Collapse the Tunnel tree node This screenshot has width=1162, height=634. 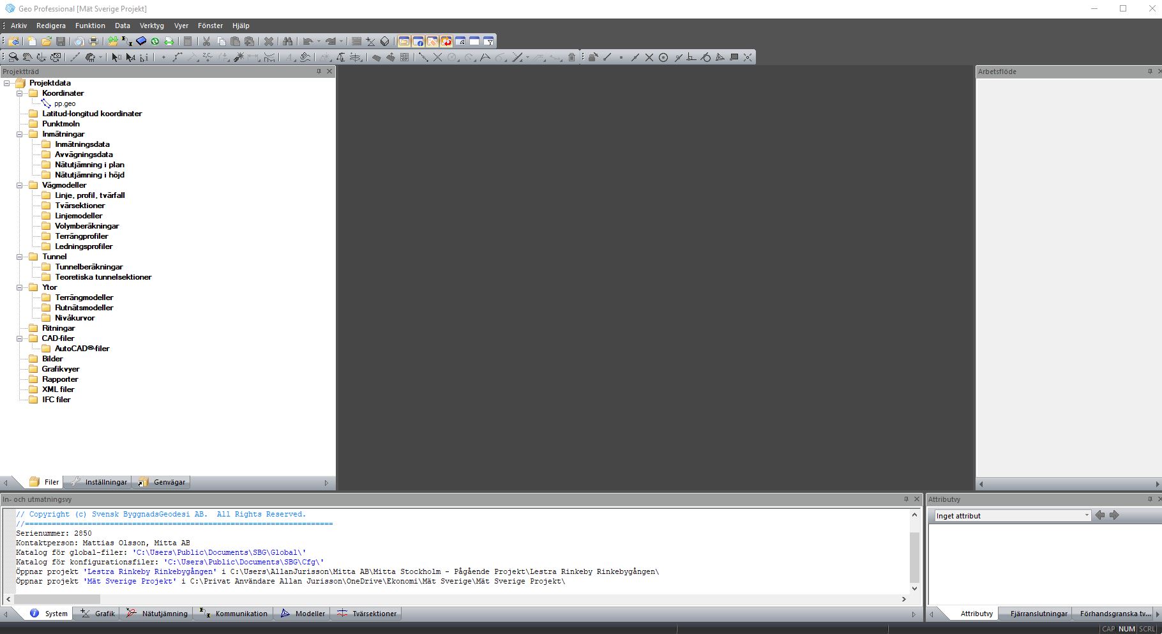coord(20,257)
